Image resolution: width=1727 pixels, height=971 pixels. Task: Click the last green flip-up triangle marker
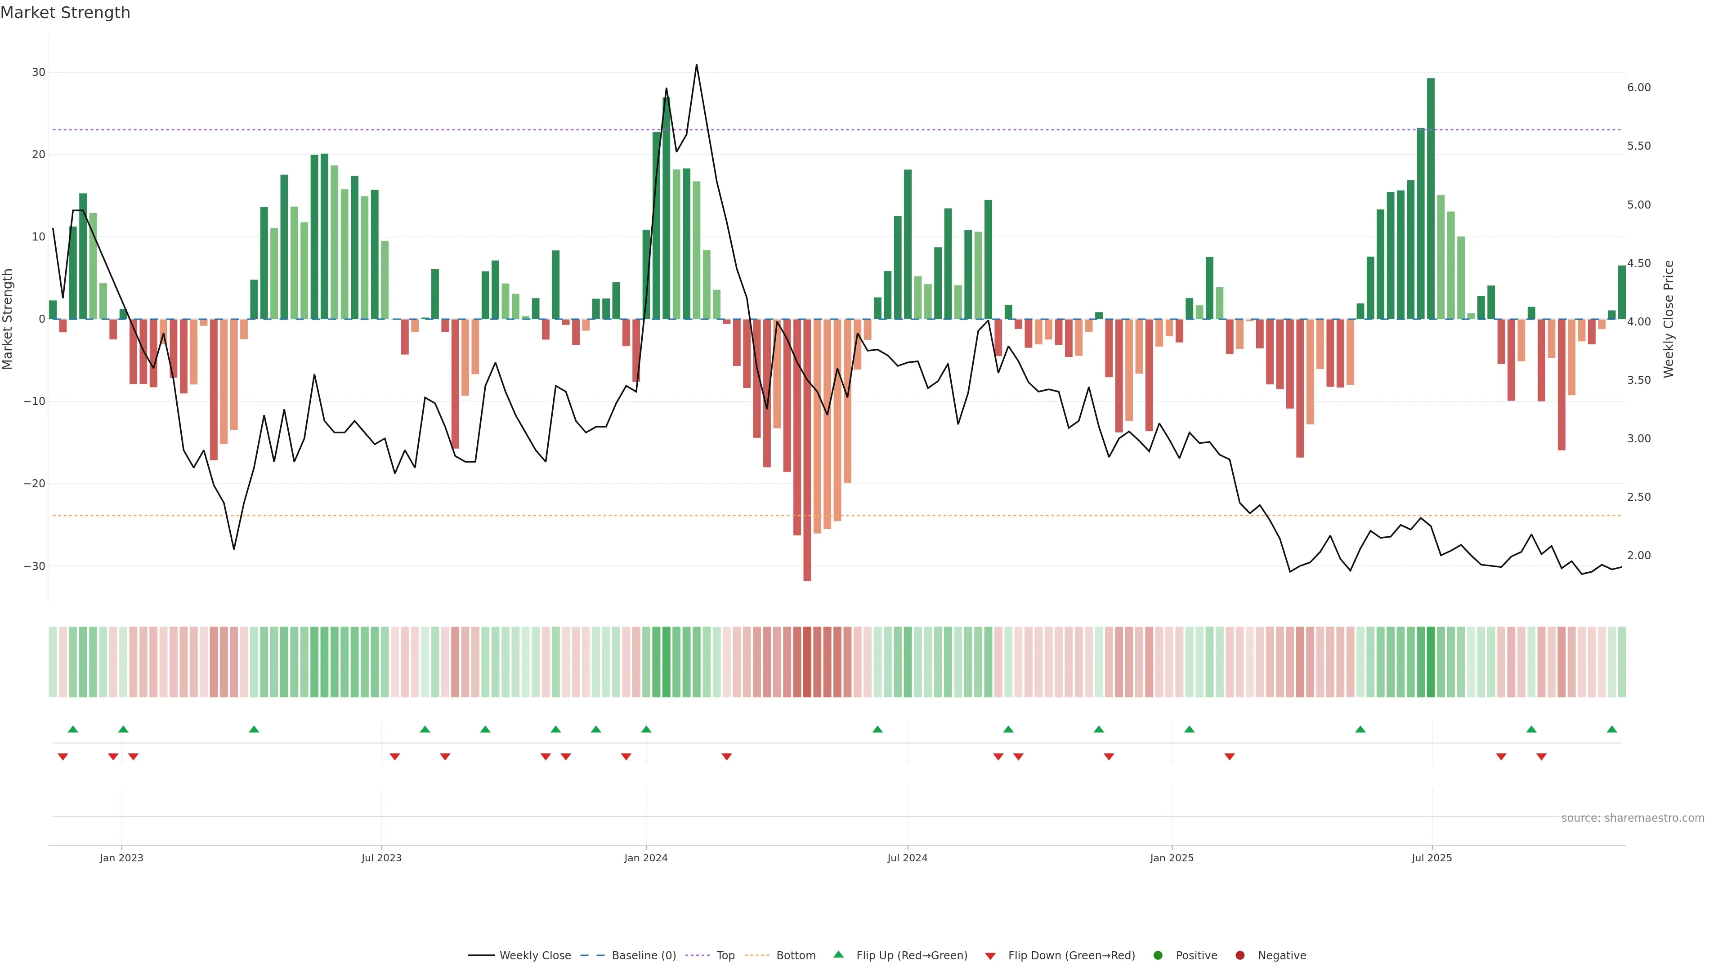[x=1612, y=729]
